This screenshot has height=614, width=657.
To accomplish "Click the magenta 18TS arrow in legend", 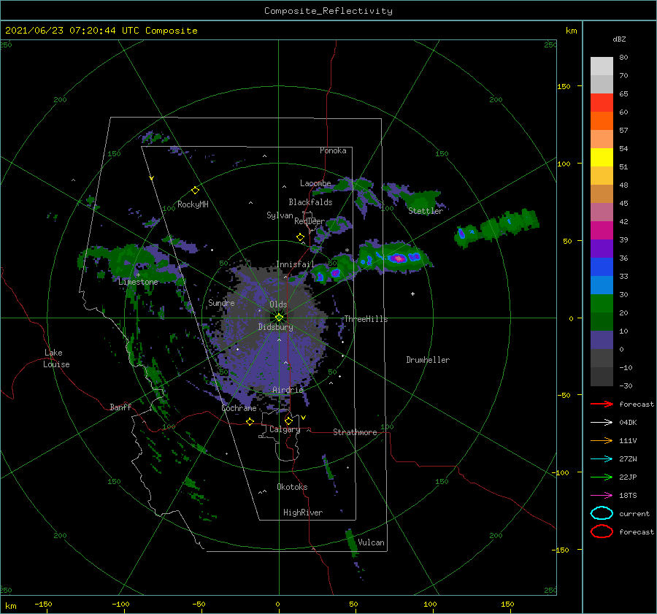I will click(x=602, y=496).
